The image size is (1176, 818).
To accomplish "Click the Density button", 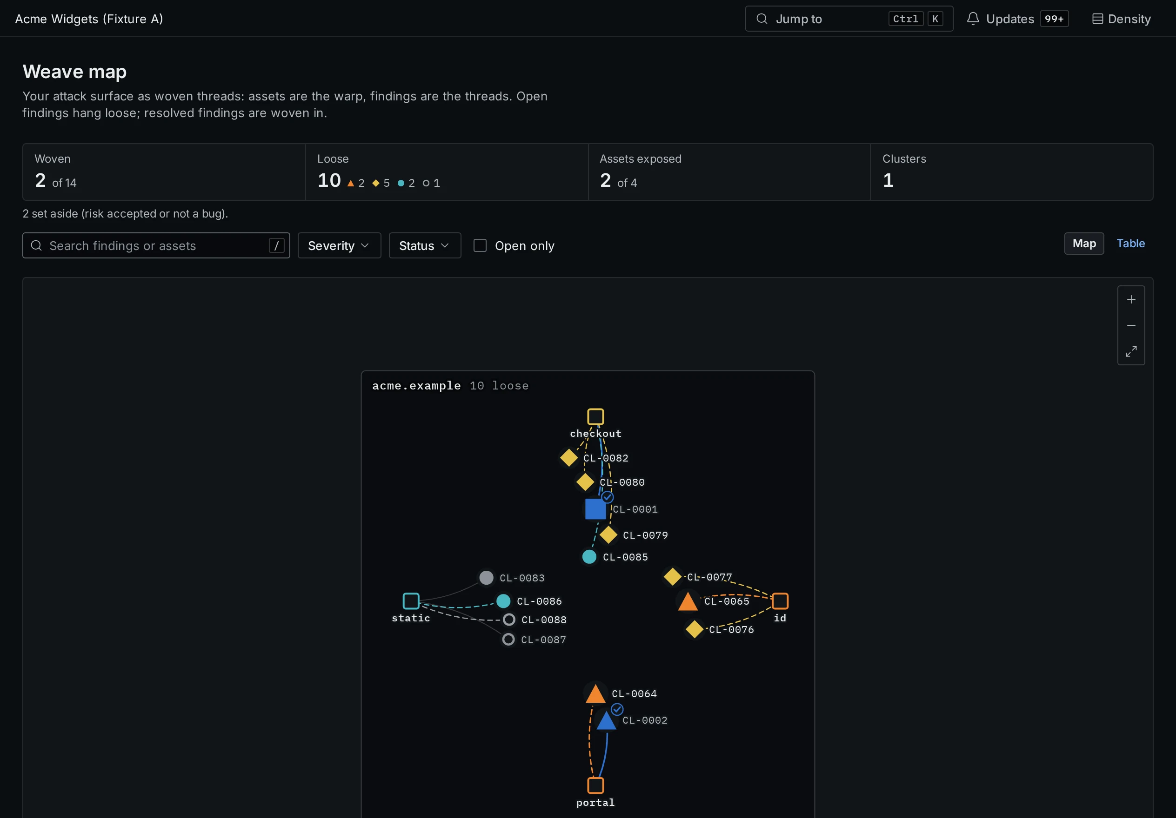I will [x=1121, y=19].
